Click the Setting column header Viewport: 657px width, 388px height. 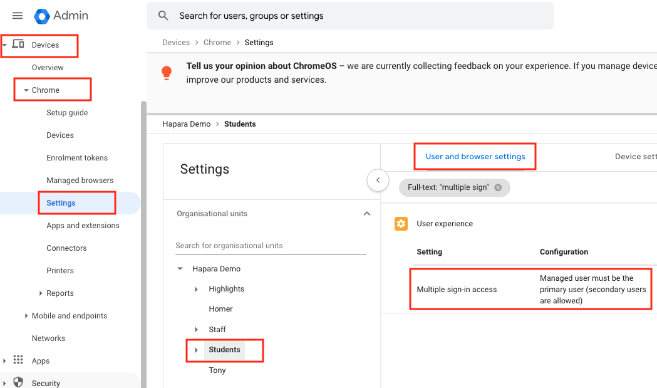[430, 252]
